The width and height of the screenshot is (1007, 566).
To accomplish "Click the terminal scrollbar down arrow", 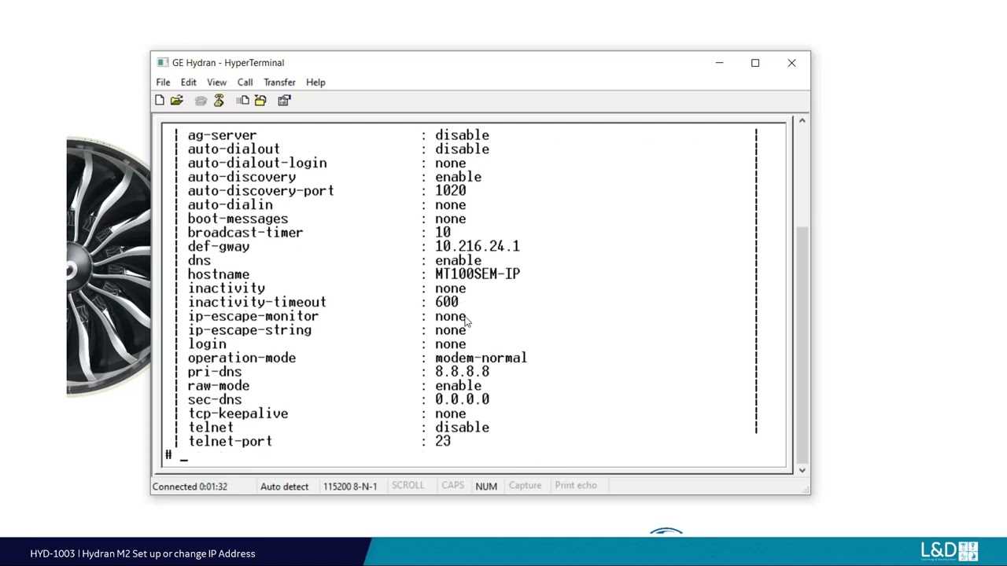I will [x=802, y=470].
